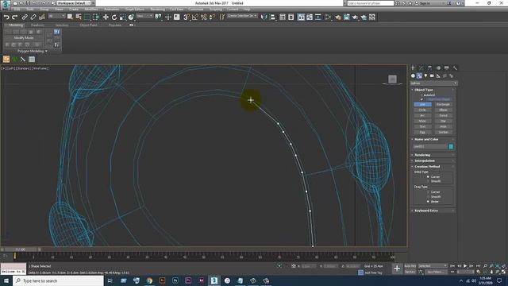The height and width of the screenshot is (286, 508).
Task: Toggle the 3D Snaps button
Action: (187, 17)
